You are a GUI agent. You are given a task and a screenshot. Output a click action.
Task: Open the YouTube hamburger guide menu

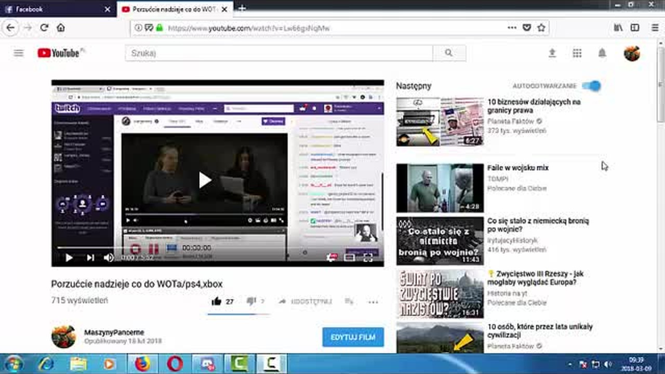coord(19,53)
